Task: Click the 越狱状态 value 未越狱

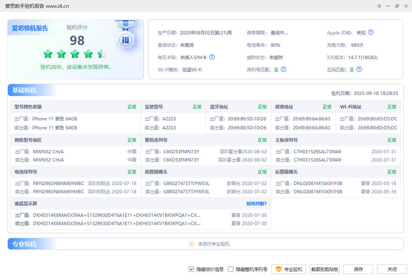Action: tap(276, 58)
